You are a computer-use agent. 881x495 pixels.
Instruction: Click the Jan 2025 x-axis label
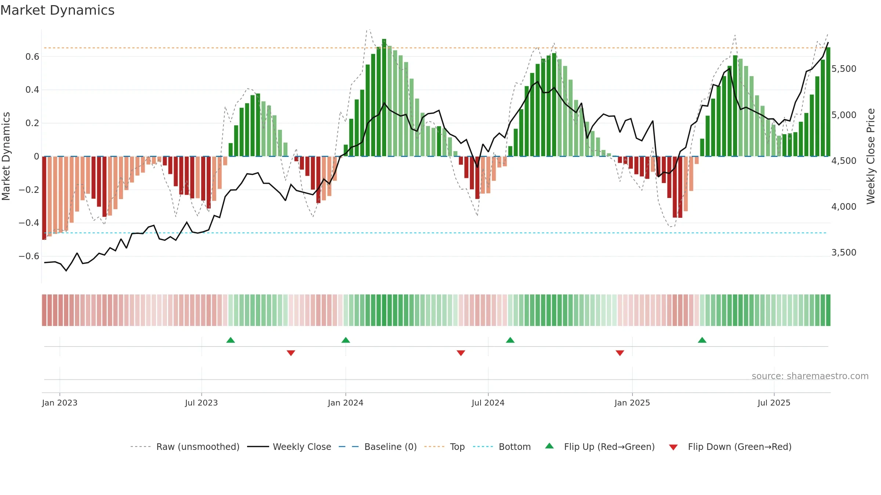[x=632, y=403]
